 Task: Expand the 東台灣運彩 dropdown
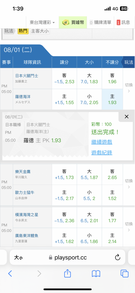click(x=42, y=23)
